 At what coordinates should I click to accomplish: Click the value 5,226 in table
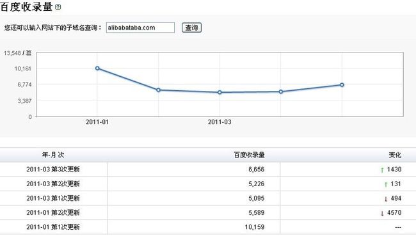click(x=256, y=184)
